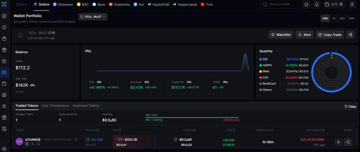Click the yellow RINA legend dot
Image resolution: width=360 pixels, height=152 pixels.
tap(260, 71)
